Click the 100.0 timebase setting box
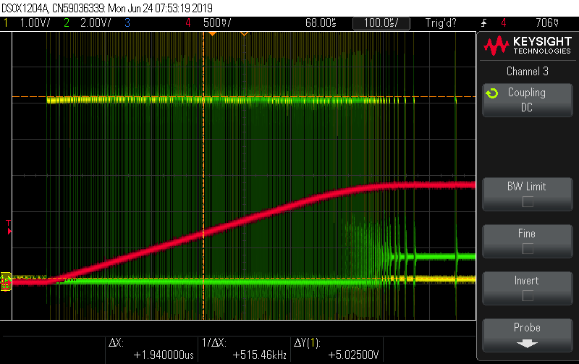579x364 pixels. (x=381, y=23)
